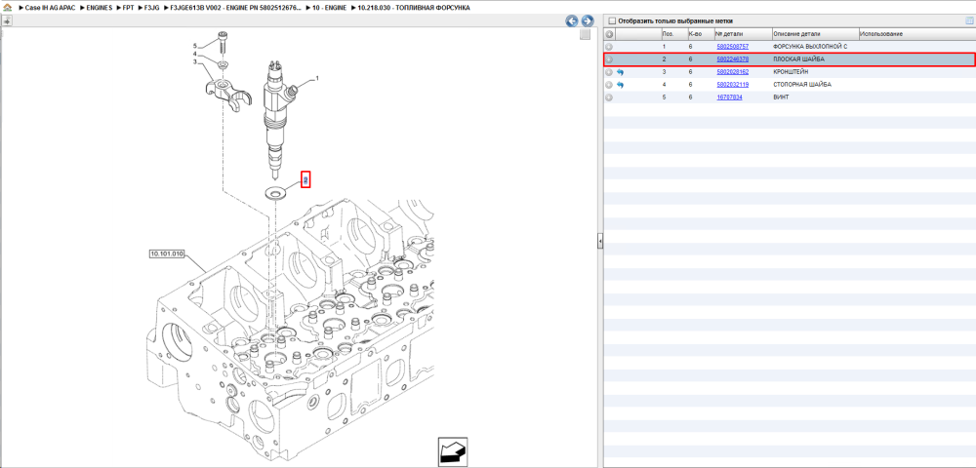Sort by the 'Поз.' column header

point(673,33)
